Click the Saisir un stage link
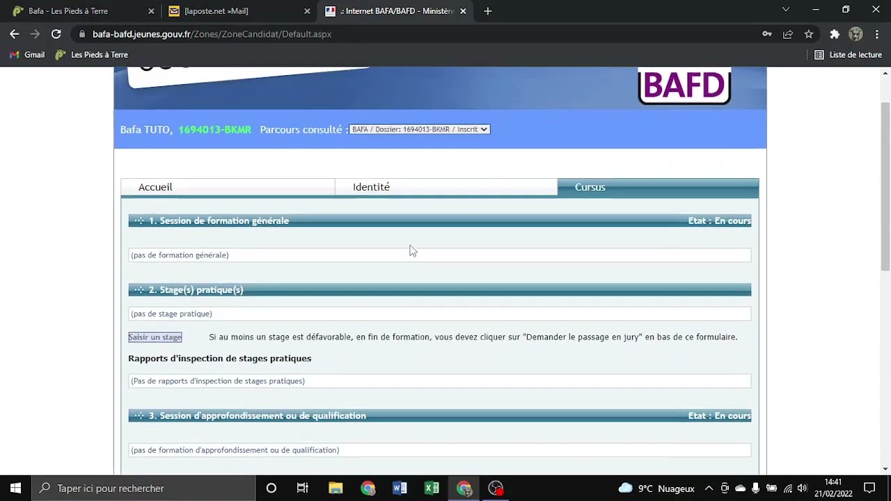 pyautogui.click(x=155, y=337)
